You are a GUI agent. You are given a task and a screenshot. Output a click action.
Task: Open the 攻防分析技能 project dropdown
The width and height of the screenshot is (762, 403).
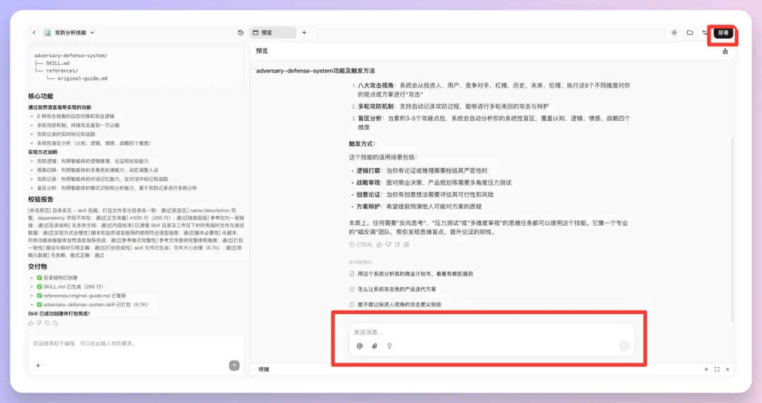pyautogui.click(x=92, y=32)
